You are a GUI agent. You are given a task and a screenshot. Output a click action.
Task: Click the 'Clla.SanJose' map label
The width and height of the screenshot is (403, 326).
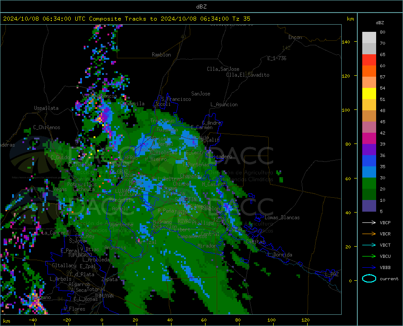point(223,69)
